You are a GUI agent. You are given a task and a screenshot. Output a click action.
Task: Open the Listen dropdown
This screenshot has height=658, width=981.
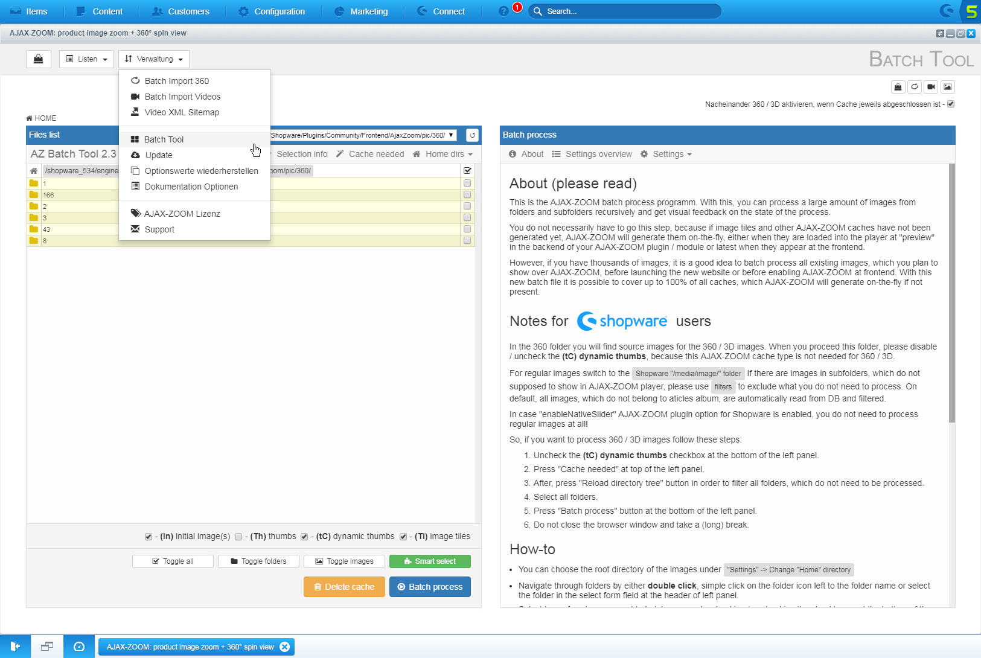(x=86, y=59)
